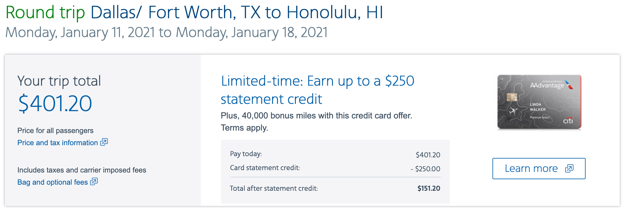Click external-link icon beside Price and tax information
The image size is (627, 212).
[104, 142]
